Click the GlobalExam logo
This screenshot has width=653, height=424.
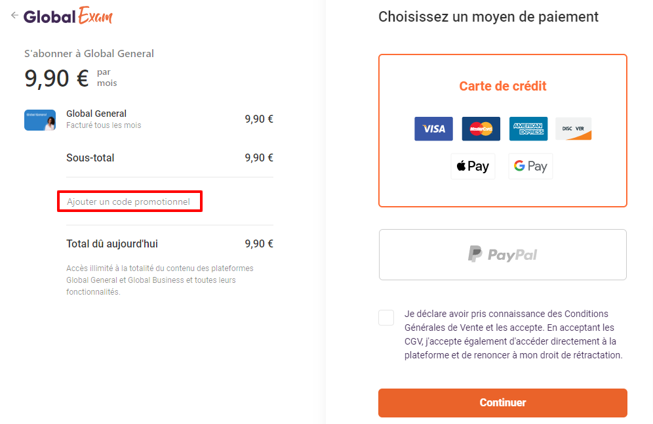click(x=68, y=16)
